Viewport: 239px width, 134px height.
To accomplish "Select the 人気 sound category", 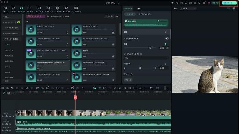I will [7, 45].
